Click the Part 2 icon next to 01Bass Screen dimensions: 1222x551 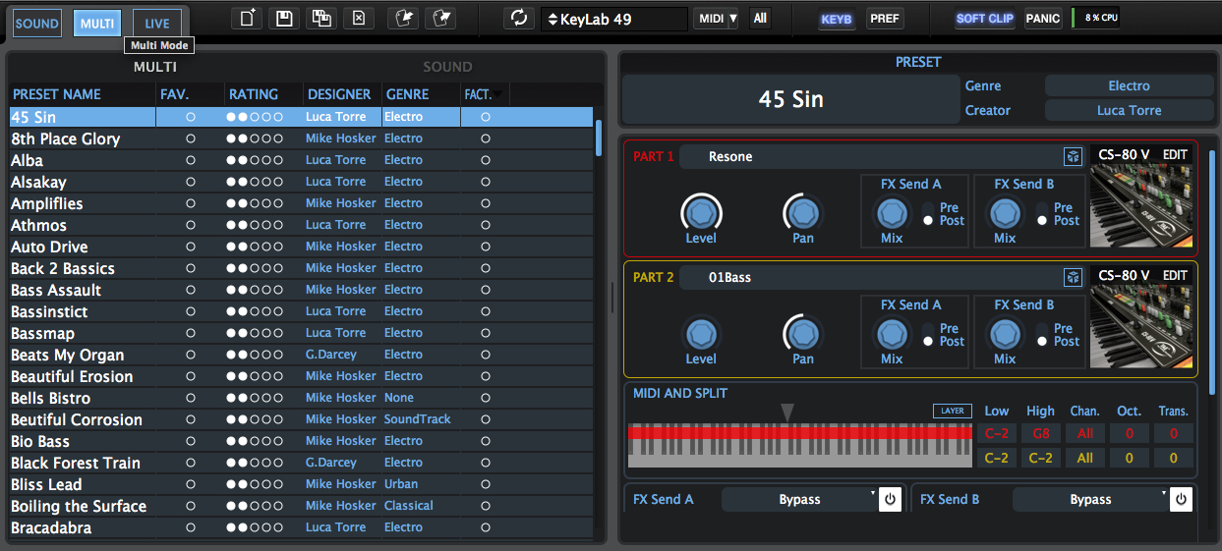pos(1073,277)
